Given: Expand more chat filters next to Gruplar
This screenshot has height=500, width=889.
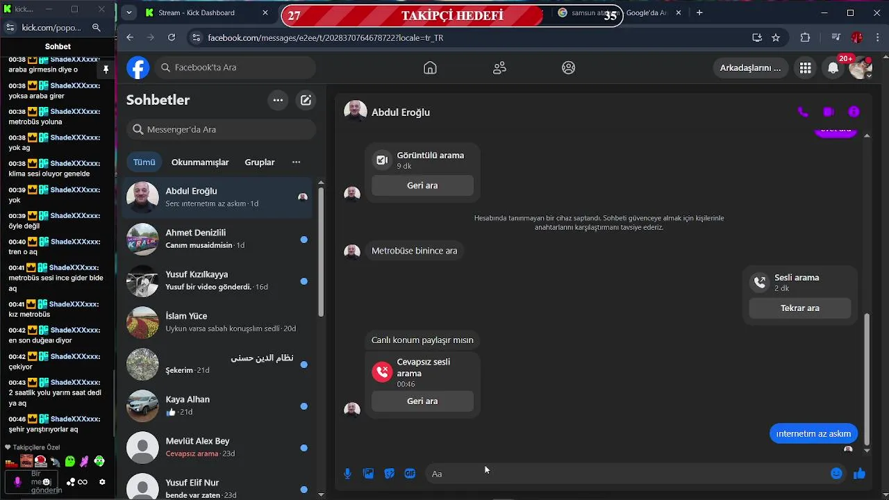Looking at the screenshot, I should pos(296,162).
